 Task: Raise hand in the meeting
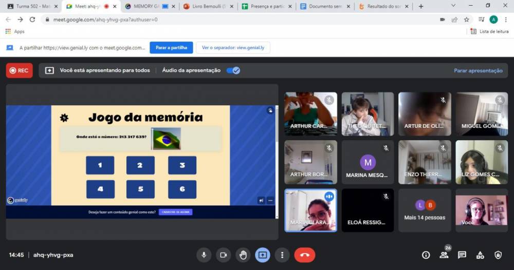click(x=243, y=255)
